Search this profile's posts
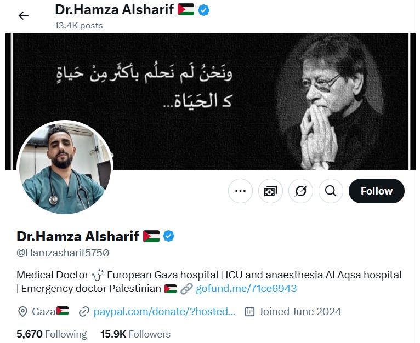 [x=331, y=191]
